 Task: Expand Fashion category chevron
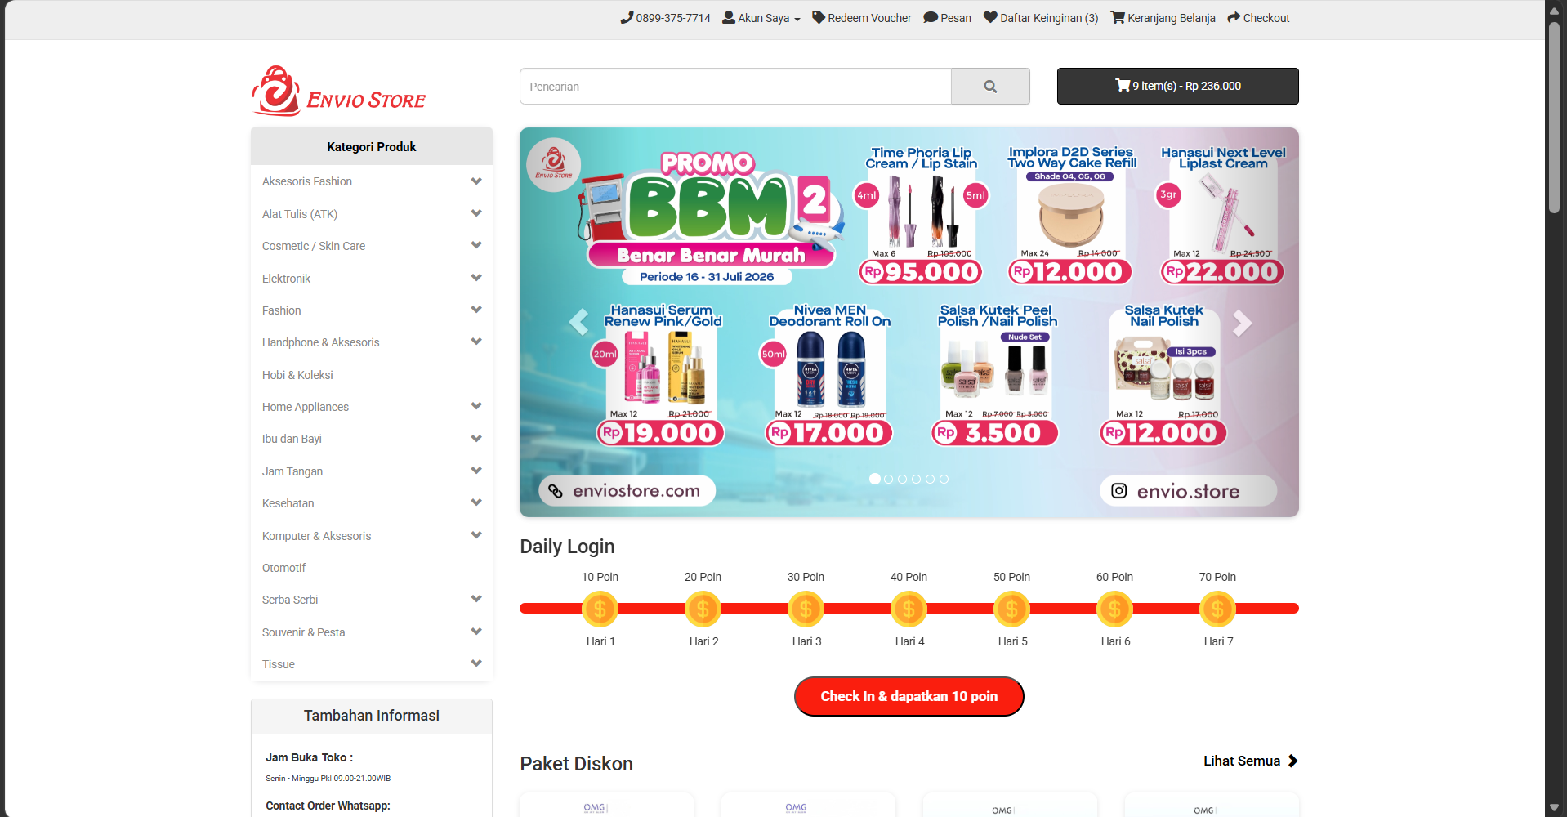coord(476,310)
